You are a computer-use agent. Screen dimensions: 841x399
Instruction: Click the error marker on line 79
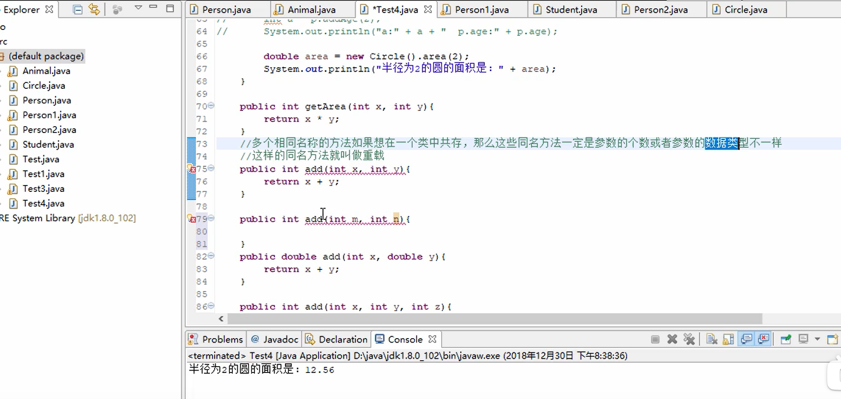(192, 218)
